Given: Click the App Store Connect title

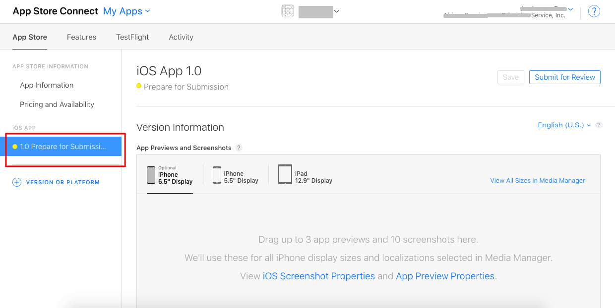Looking at the screenshot, I should [x=56, y=11].
